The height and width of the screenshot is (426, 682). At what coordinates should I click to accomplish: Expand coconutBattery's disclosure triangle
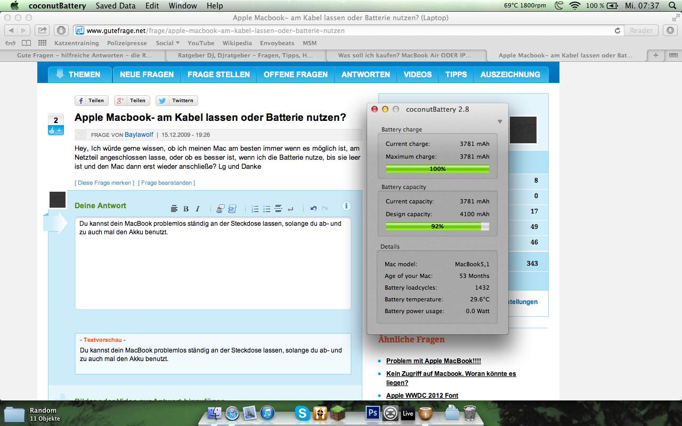pos(500,121)
